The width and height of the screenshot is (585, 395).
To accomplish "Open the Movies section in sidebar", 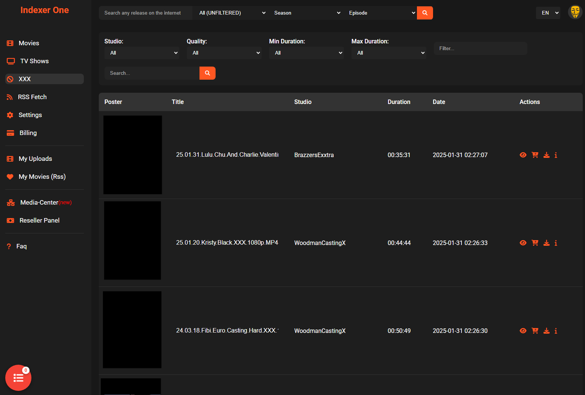I will [28, 43].
